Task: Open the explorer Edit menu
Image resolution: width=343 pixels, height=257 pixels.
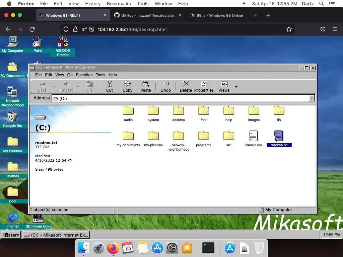Action: [x=48, y=75]
